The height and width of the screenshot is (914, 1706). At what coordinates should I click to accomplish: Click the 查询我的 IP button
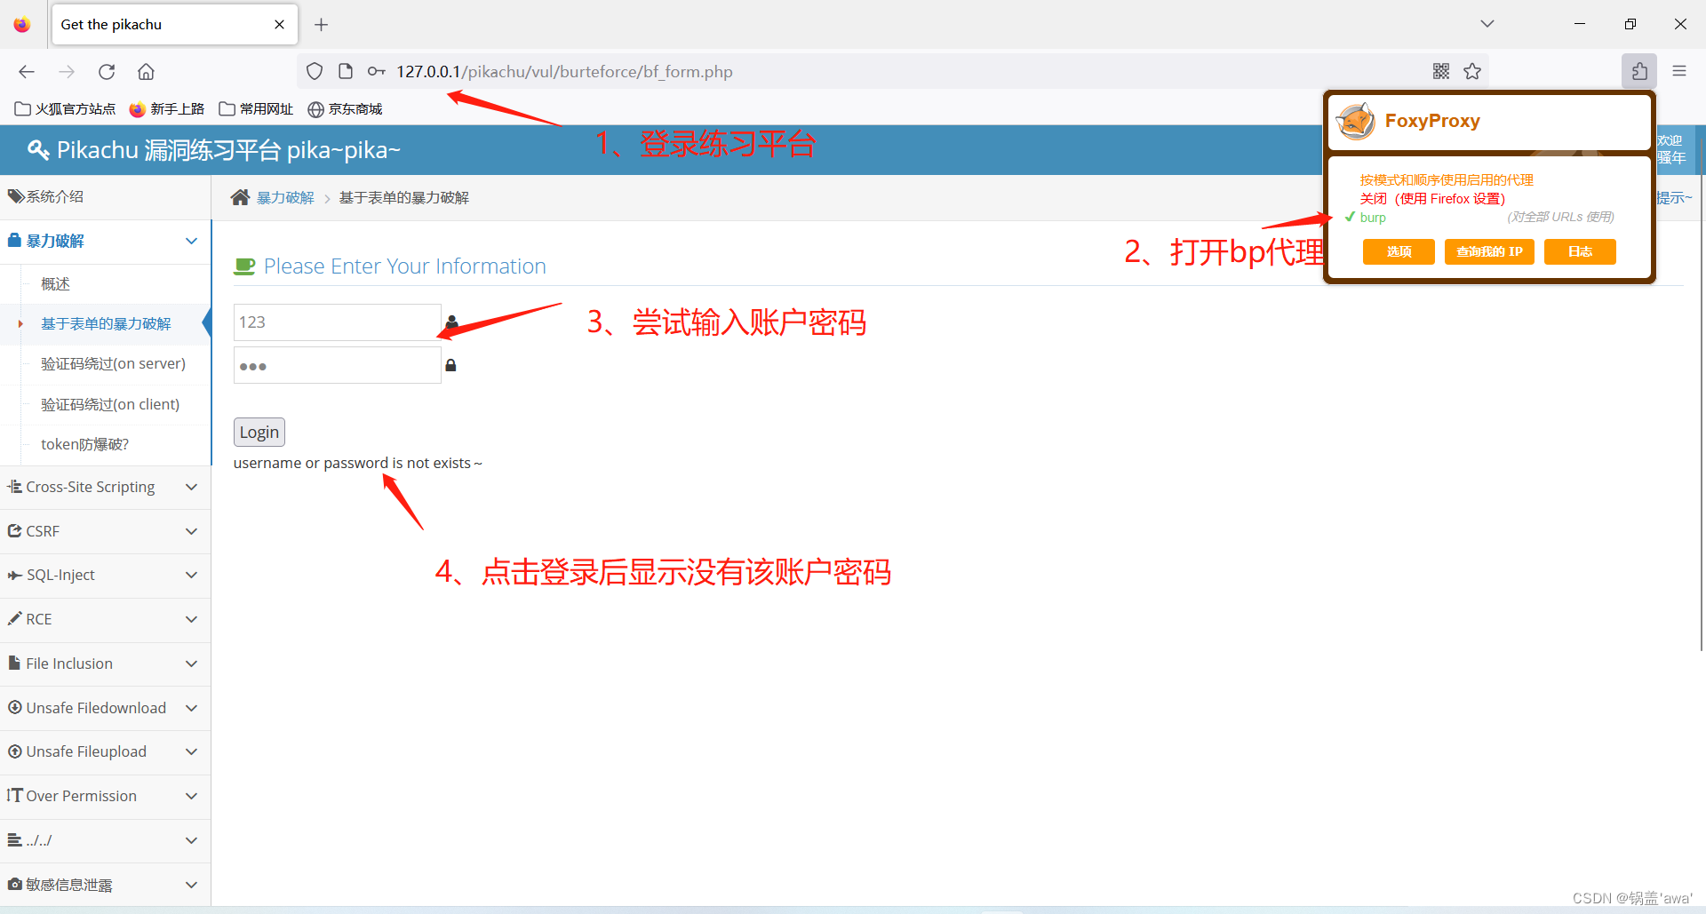[x=1489, y=252]
